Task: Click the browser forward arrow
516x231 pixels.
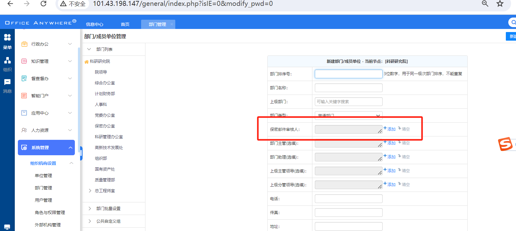Action: 27,4
